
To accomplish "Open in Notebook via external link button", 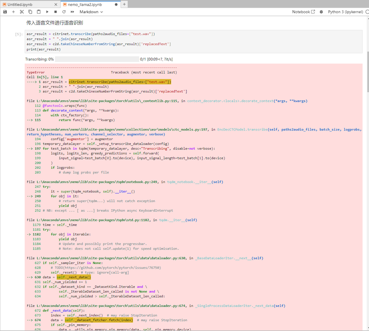I will coord(303,12).
